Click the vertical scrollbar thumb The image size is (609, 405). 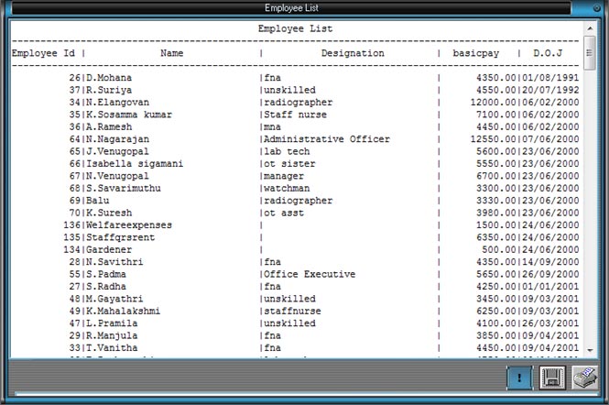(590, 53)
